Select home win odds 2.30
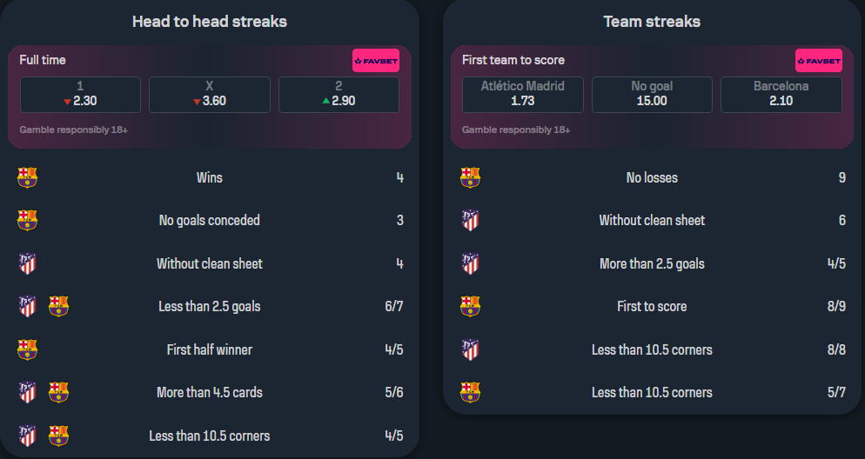Image resolution: width=865 pixels, height=459 pixels. click(x=80, y=95)
